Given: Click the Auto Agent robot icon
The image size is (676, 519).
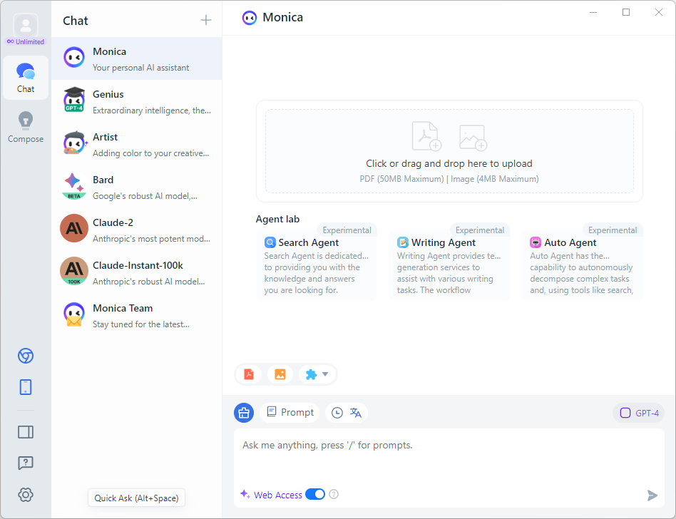Looking at the screenshot, I should 536,242.
